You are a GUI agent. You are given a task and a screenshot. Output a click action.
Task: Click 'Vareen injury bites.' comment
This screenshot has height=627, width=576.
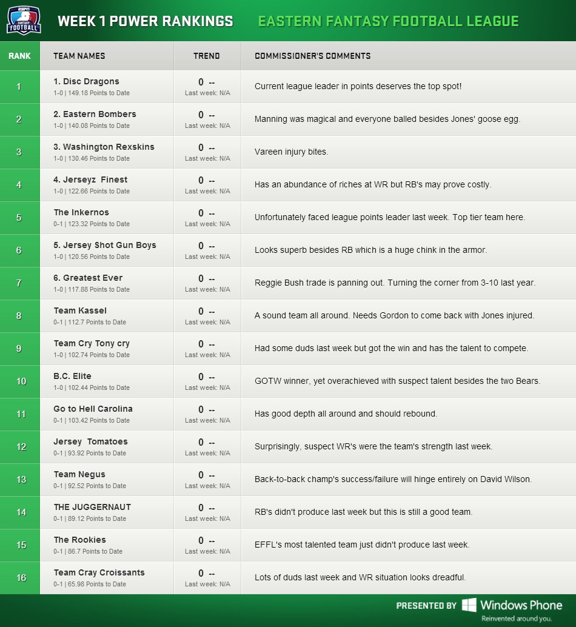click(x=292, y=152)
